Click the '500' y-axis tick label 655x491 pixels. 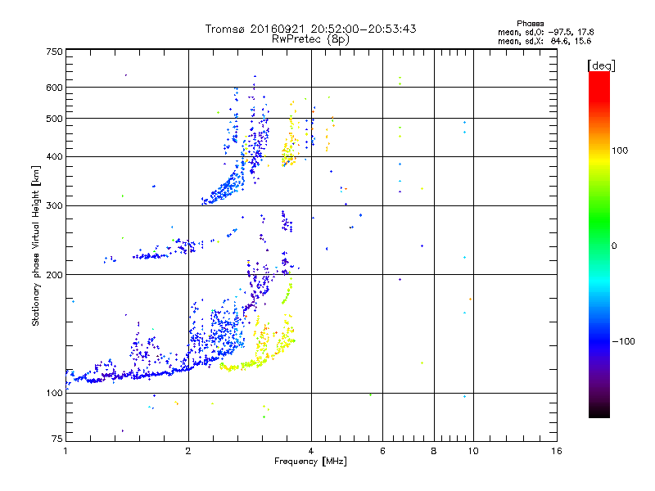tap(54, 119)
